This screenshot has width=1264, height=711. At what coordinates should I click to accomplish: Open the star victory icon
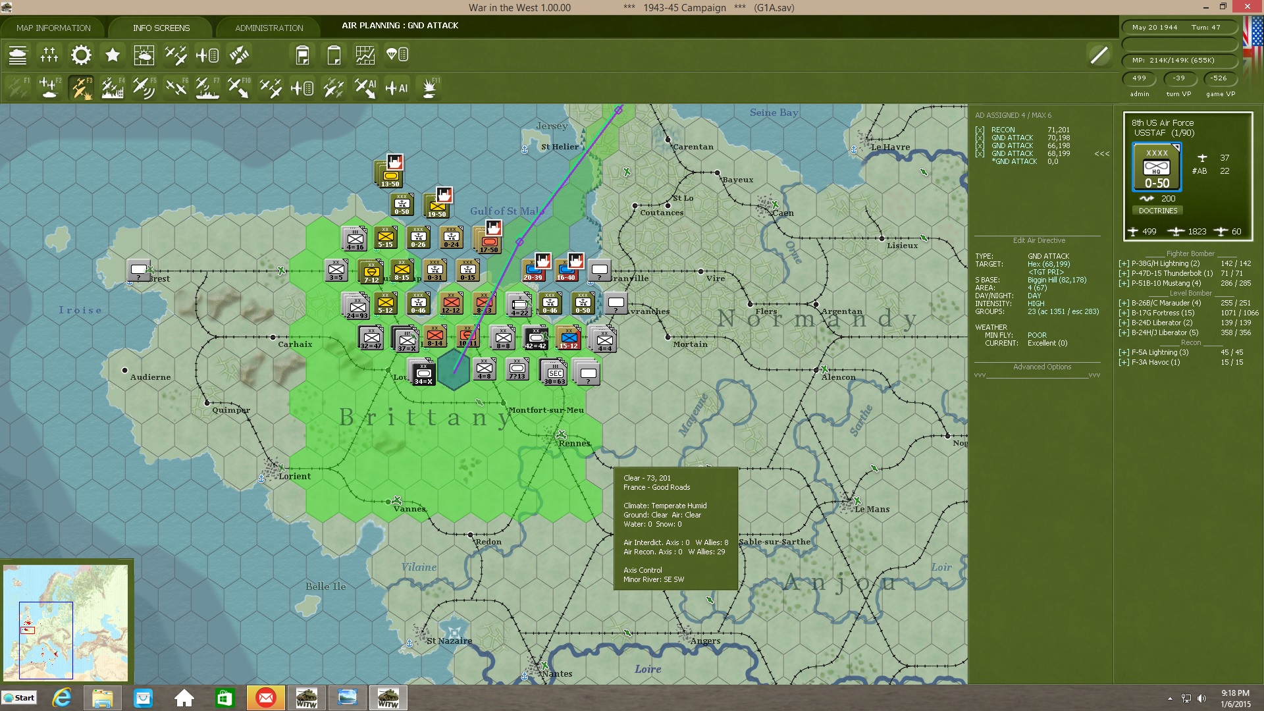coord(113,55)
